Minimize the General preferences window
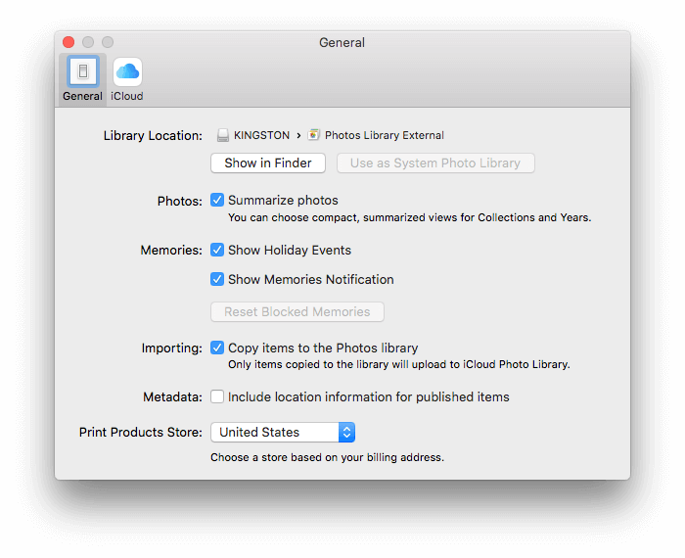This screenshot has width=685, height=558. tap(88, 43)
